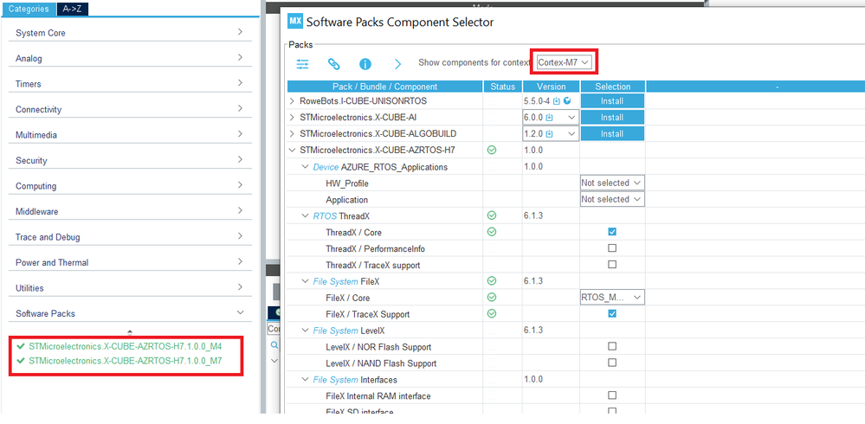The height and width of the screenshot is (424, 865).
Task: Click green checkmark beside AZRTOS-H7.1.0.0_M7
Action: (21, 361)
